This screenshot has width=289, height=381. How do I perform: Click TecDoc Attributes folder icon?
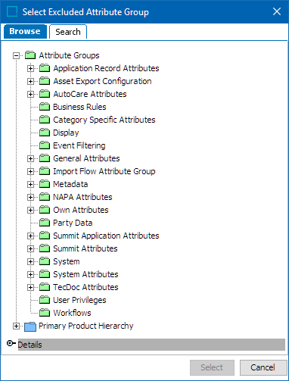[x=45, y=287]
